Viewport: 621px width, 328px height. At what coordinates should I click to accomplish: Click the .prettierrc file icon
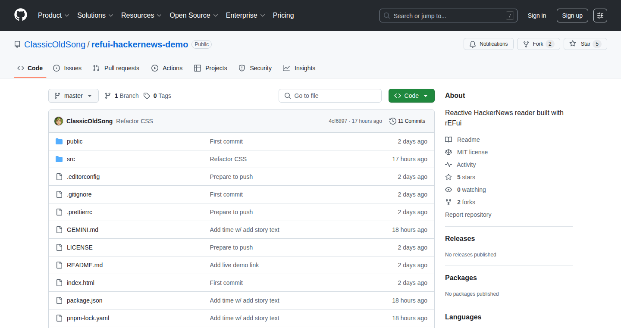point(59,212)
